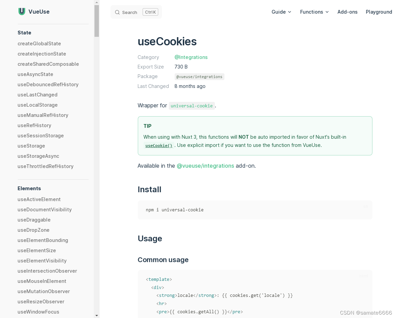Screen dimensions: 397x318
Task: Open the Guide dropdown menu
Action: click(281, 12)
